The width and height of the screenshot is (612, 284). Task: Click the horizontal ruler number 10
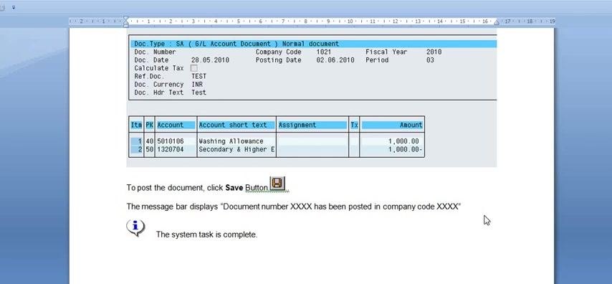[x=350, y=22]
